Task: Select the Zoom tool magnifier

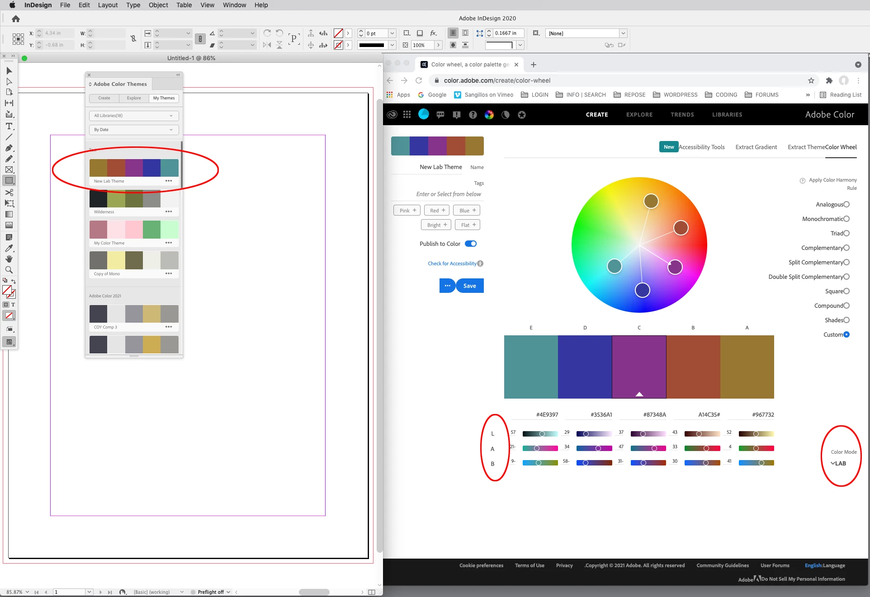Action: pos(9,270)
